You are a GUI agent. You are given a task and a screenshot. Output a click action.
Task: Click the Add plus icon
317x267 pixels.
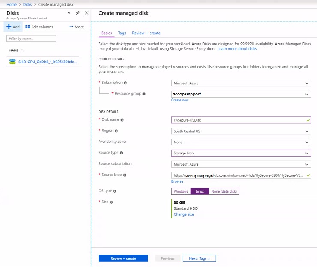[9, 27]
